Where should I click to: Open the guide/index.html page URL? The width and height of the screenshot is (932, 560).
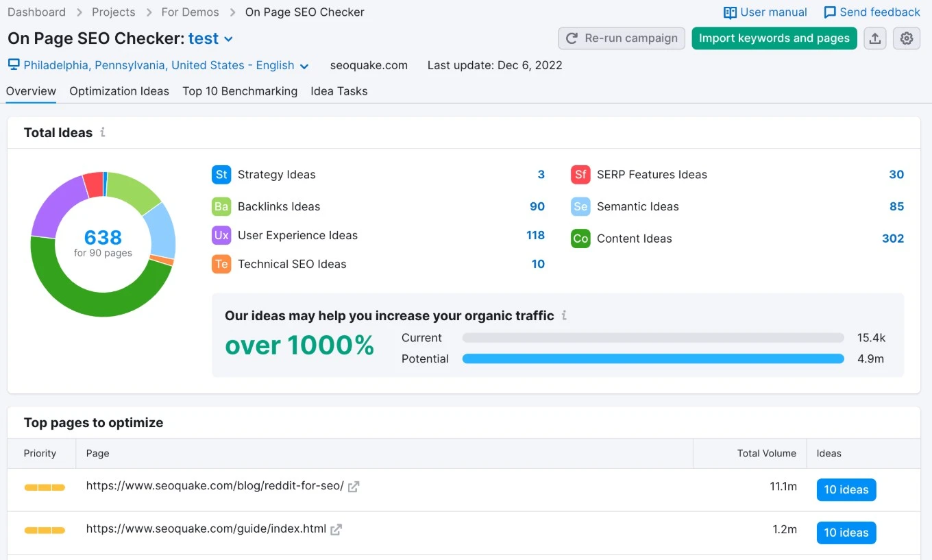pos(206,528)
